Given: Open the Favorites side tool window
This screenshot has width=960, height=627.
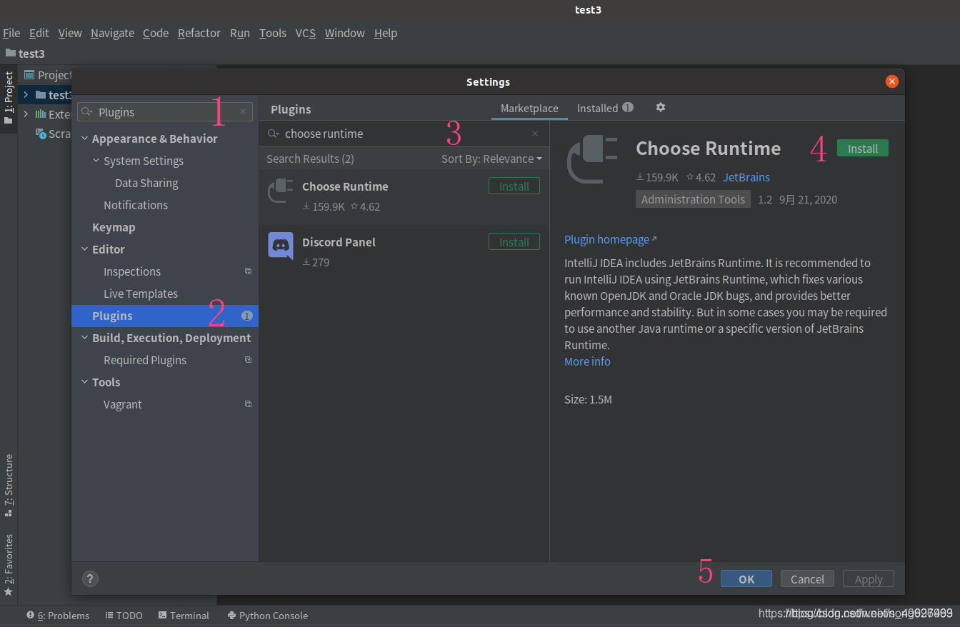Looking at the screenshot, I should point(9,565).
